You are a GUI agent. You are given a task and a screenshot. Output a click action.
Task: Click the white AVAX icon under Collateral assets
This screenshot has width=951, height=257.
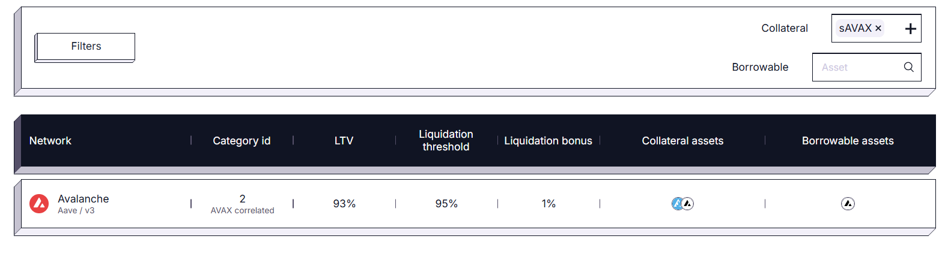(688, 204)
